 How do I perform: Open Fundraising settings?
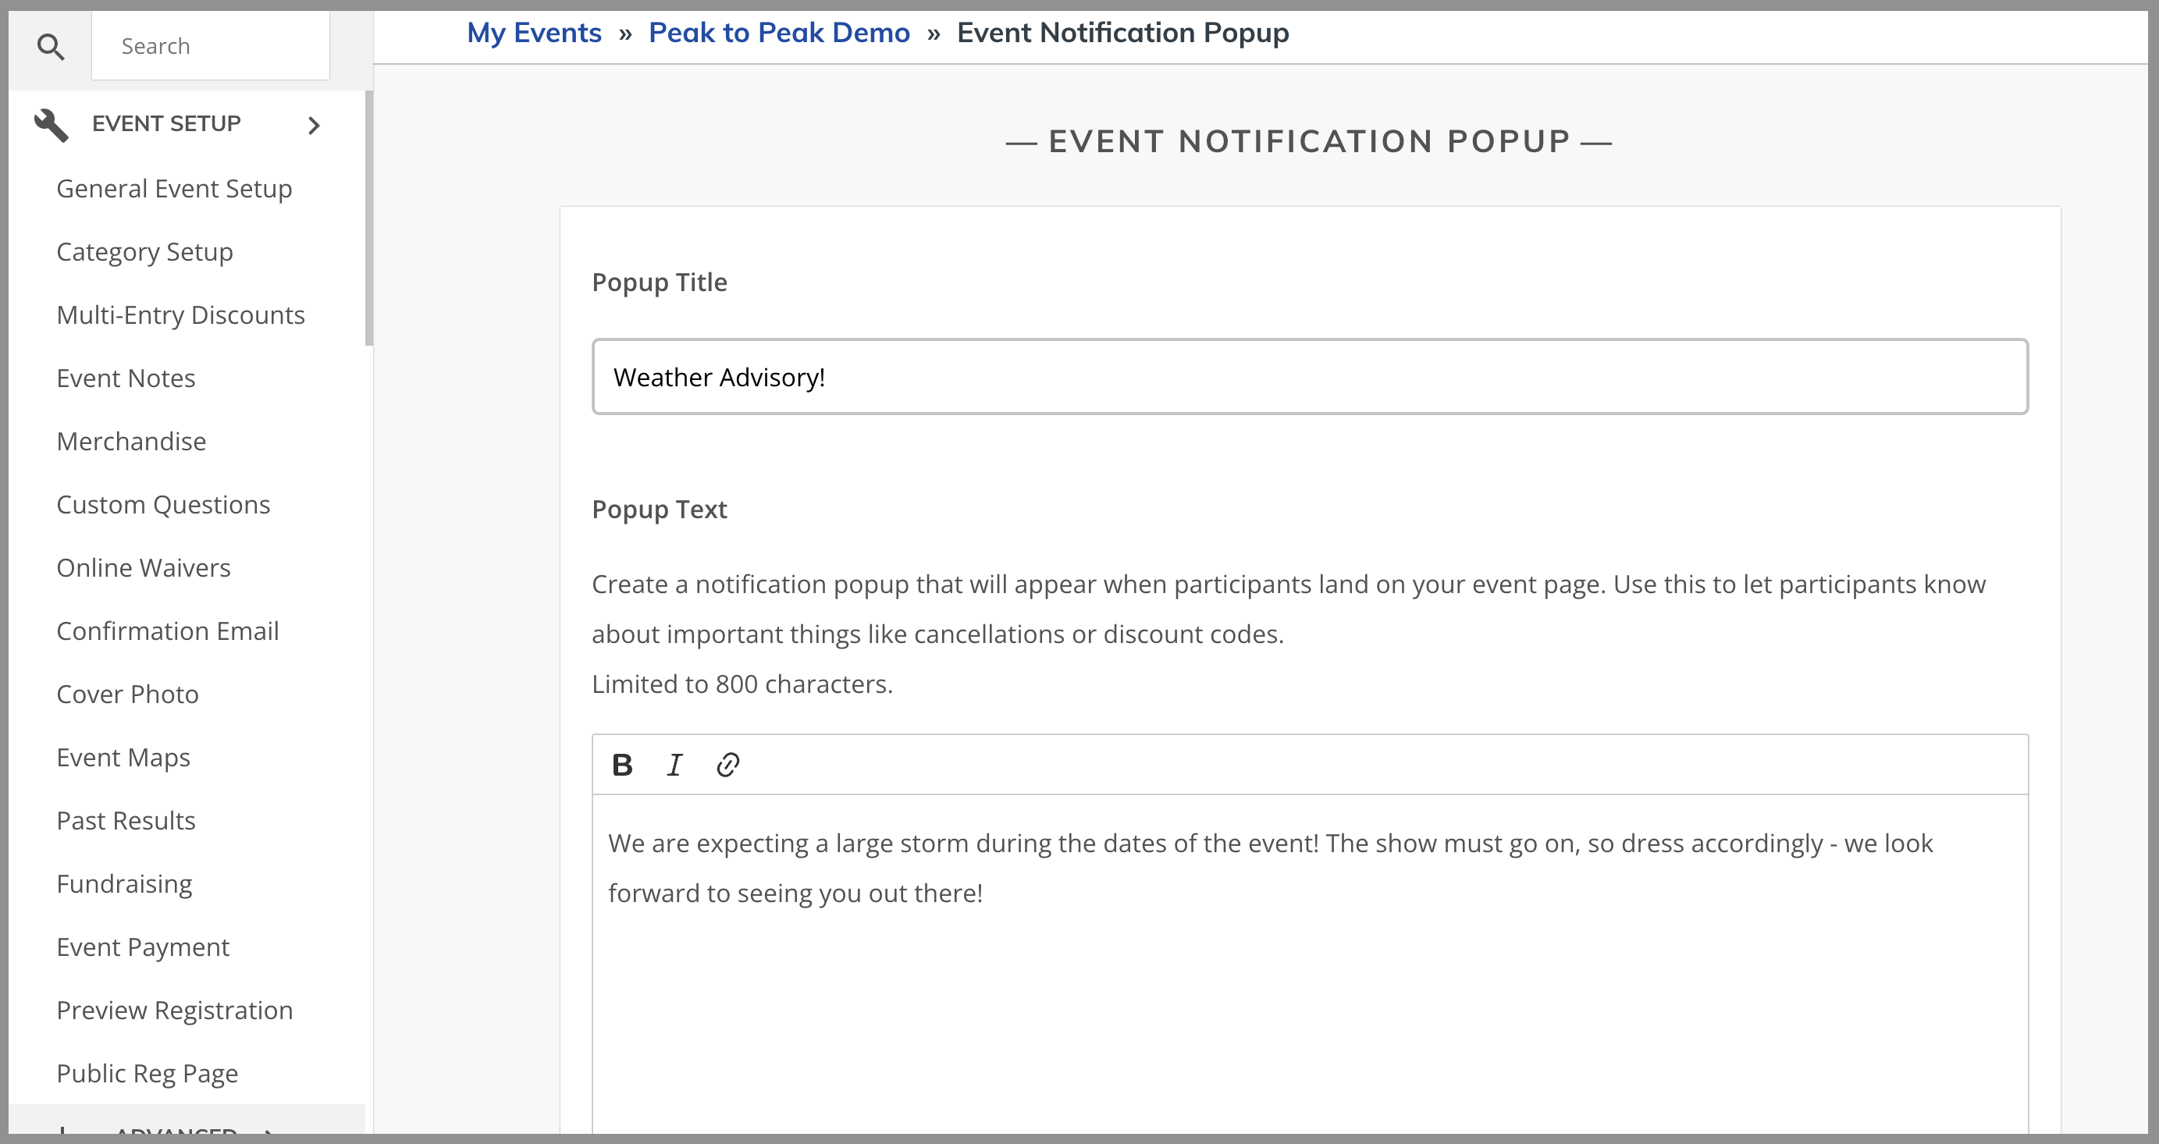[124, 884]
